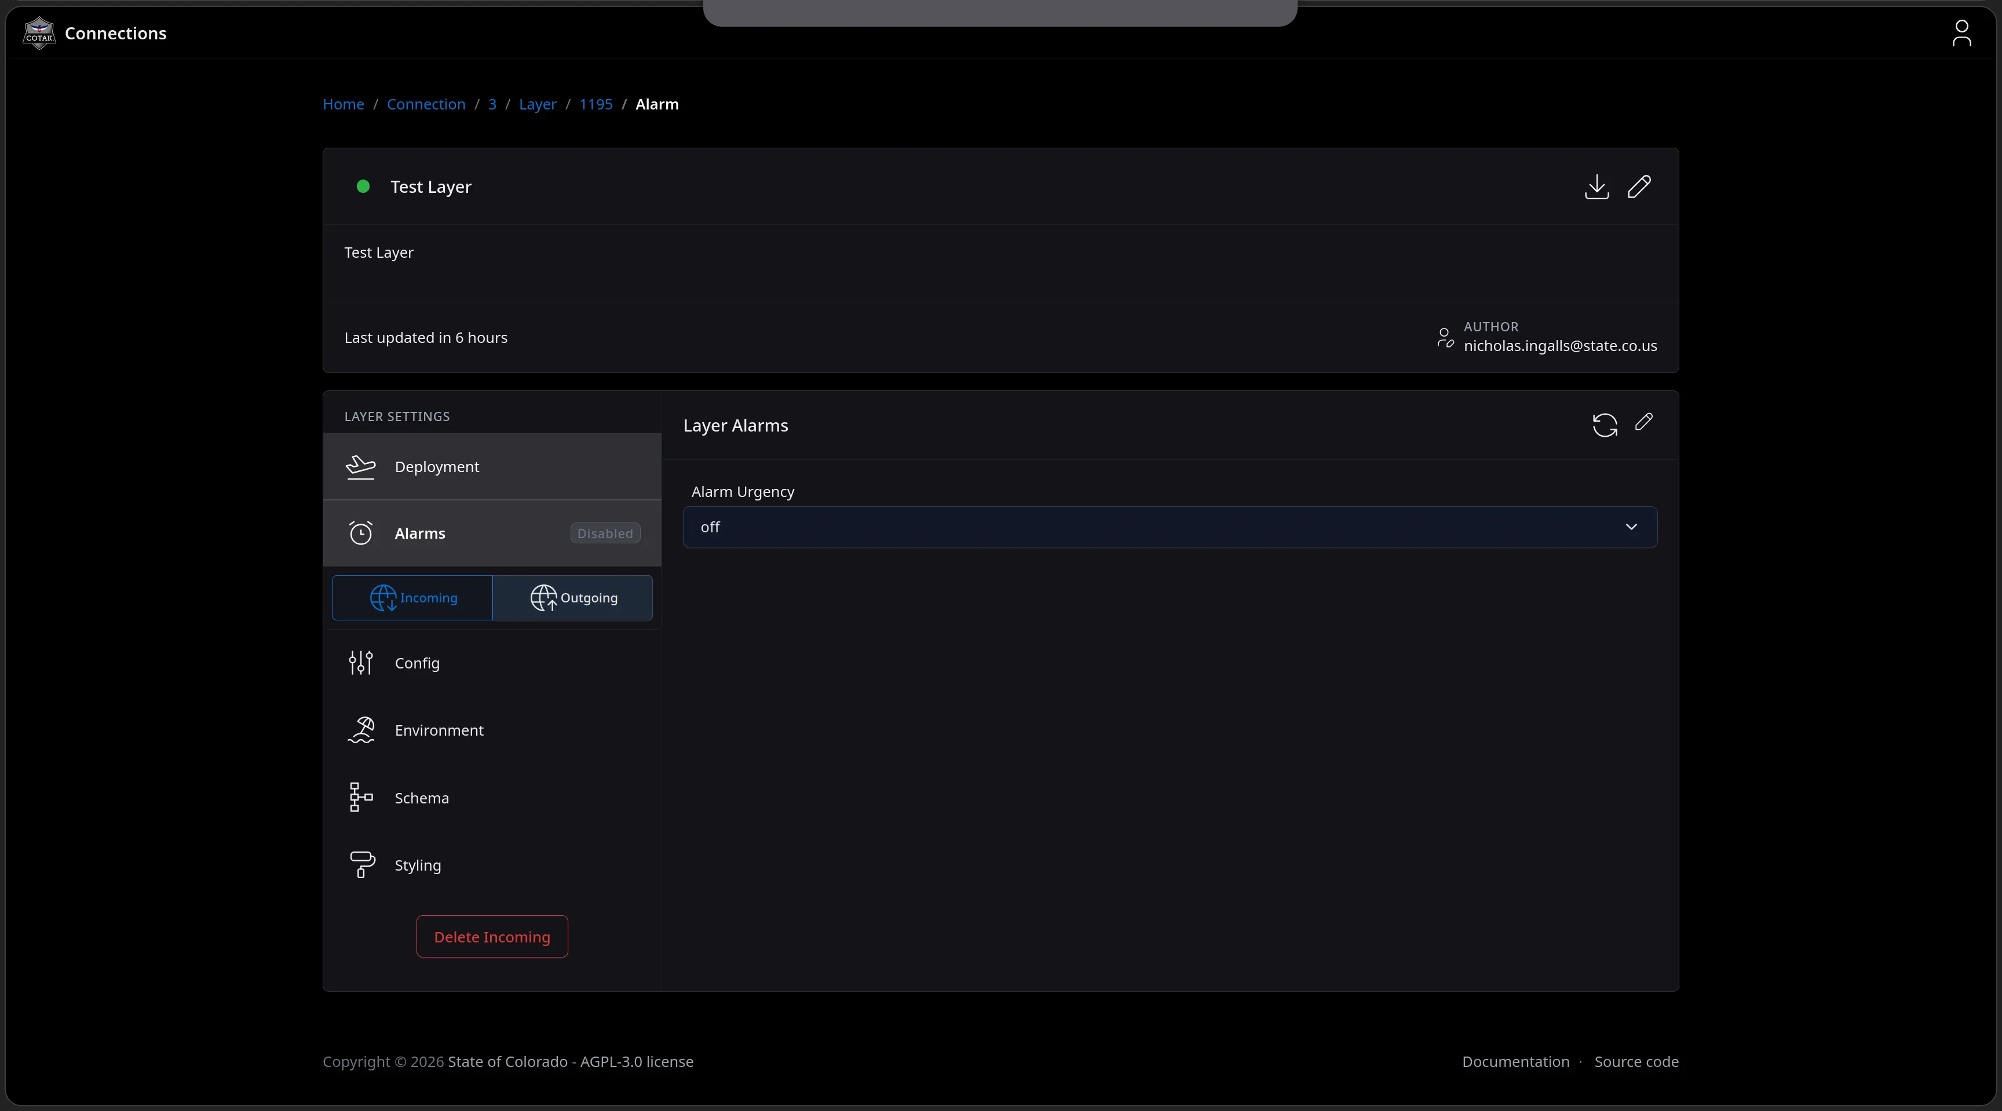
Task: Click the Schema hierarchy icon
Action: [361, 798]
